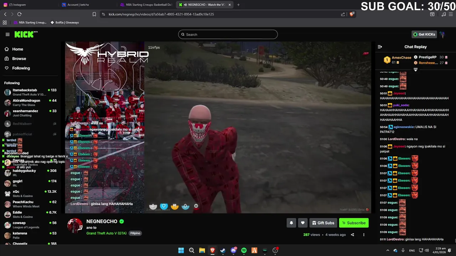
Task: Open NBA Starting Lineup bookmark
Action: pos(30,22)
